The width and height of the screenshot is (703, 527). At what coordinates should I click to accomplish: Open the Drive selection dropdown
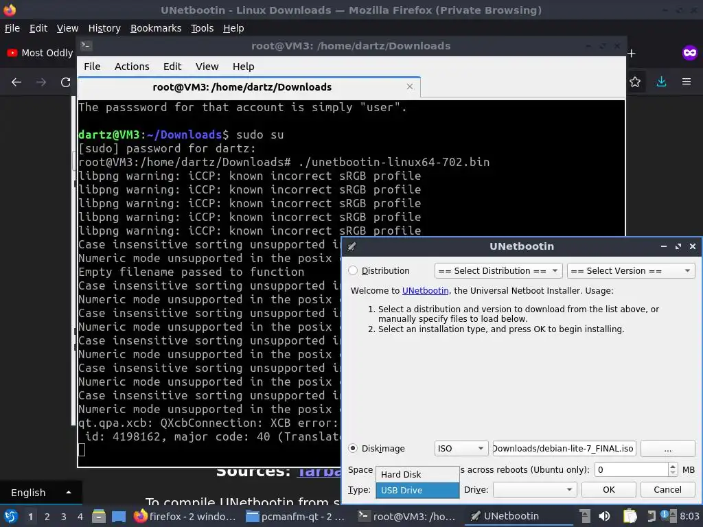534,490
